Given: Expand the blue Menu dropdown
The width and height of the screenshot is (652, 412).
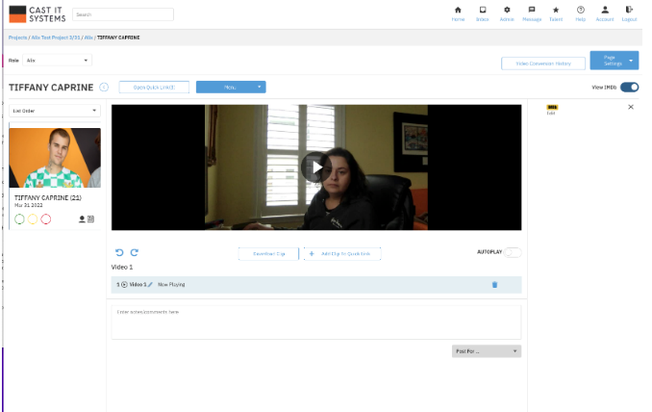Looking at the screenshot, I should pos(231,87).
